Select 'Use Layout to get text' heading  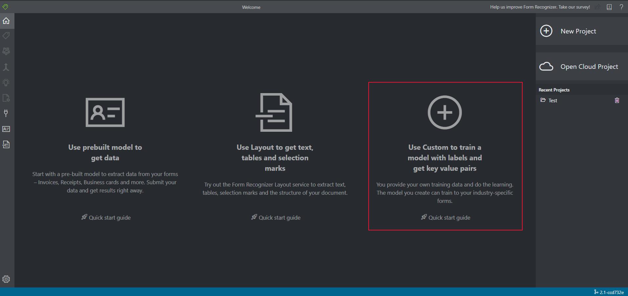275,158
